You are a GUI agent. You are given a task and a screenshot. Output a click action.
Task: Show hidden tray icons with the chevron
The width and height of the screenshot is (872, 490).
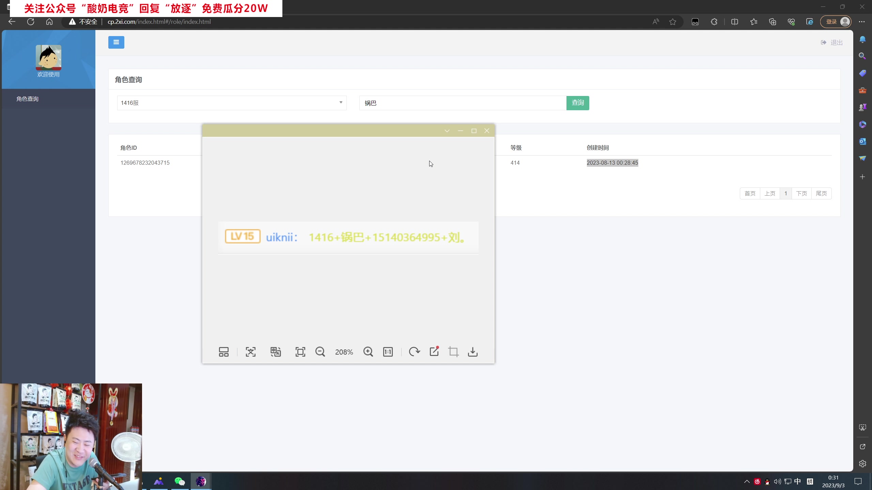[746, 481]
